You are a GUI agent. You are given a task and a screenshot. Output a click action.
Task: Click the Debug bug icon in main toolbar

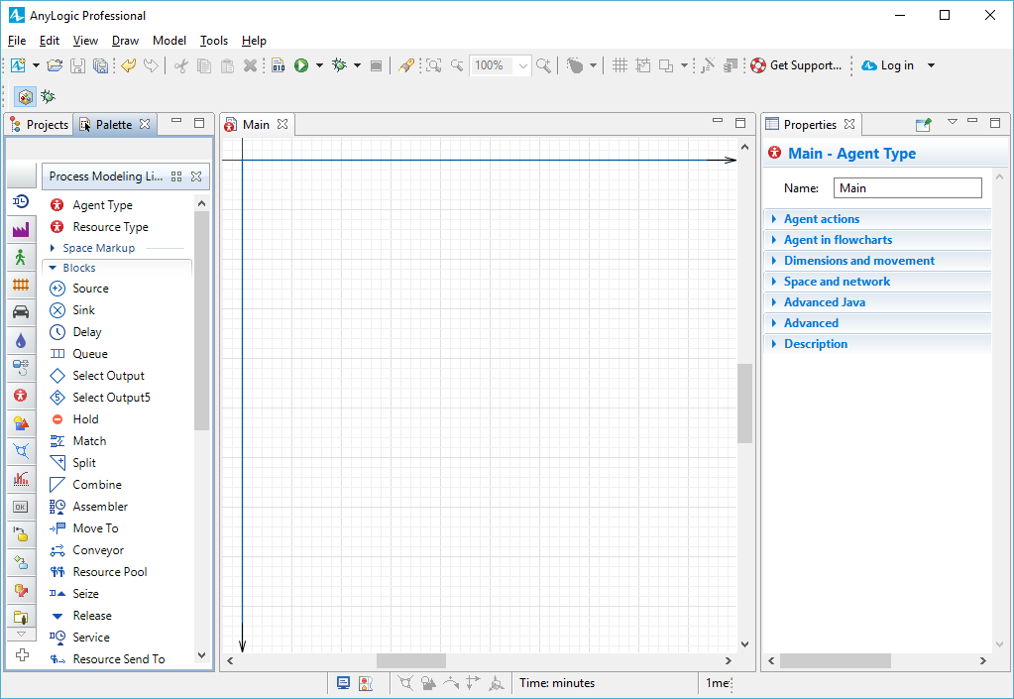click(339, 65)
